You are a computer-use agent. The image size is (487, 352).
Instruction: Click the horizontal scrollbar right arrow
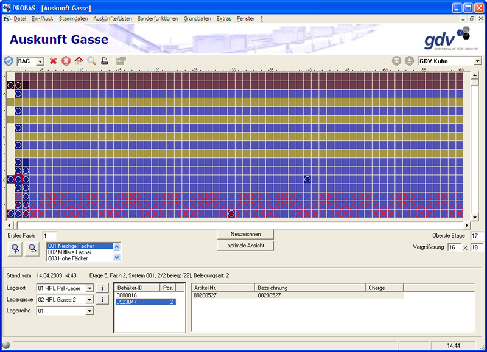tap(467, 225)
